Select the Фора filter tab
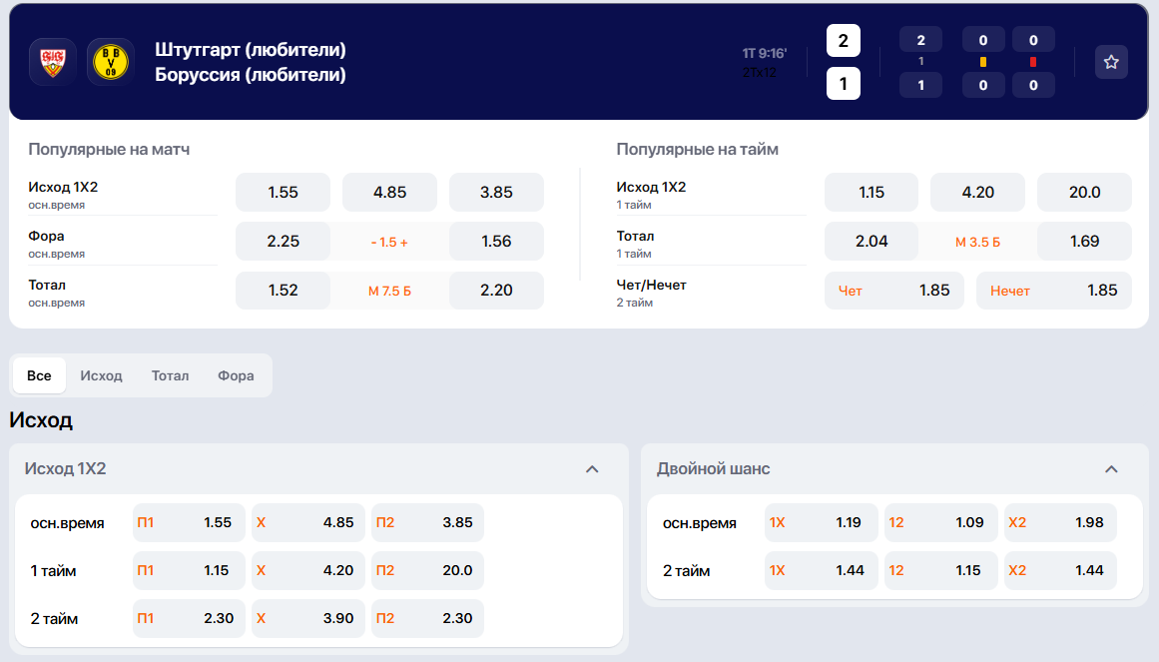 [x=236, y=376]
